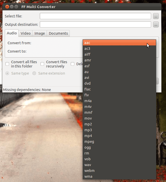
Task: Go to the Documents tab
Action: click(x=58, y=33)
